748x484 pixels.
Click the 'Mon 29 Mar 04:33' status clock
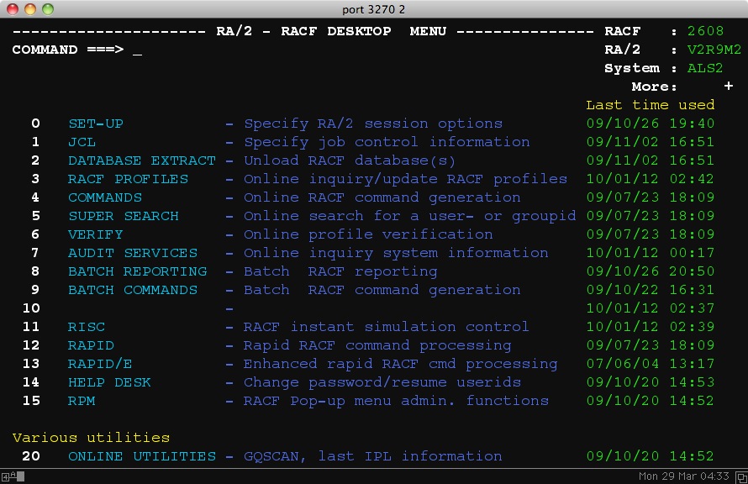[x=684, y=476]
